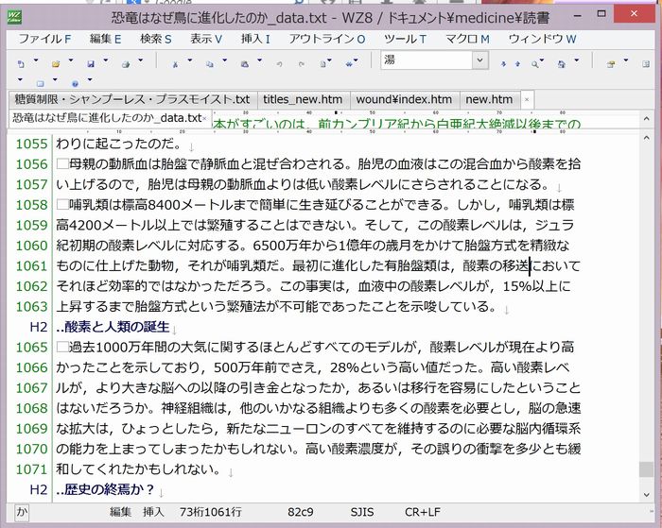The width and height of the screenshot is (662, 528).
Task: Switch to the titles_new.htm tab
Action: [x=303, y=99]
